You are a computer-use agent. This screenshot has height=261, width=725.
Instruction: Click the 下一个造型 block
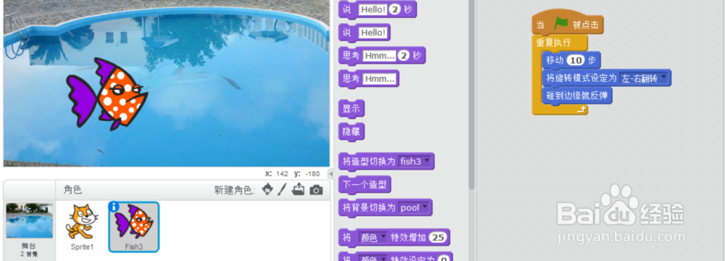click(x=365, y=185)
